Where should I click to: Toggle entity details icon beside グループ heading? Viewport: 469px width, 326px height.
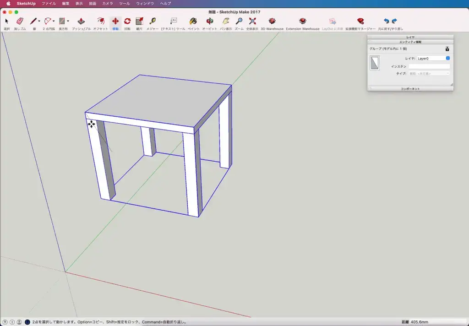[447, 49]
